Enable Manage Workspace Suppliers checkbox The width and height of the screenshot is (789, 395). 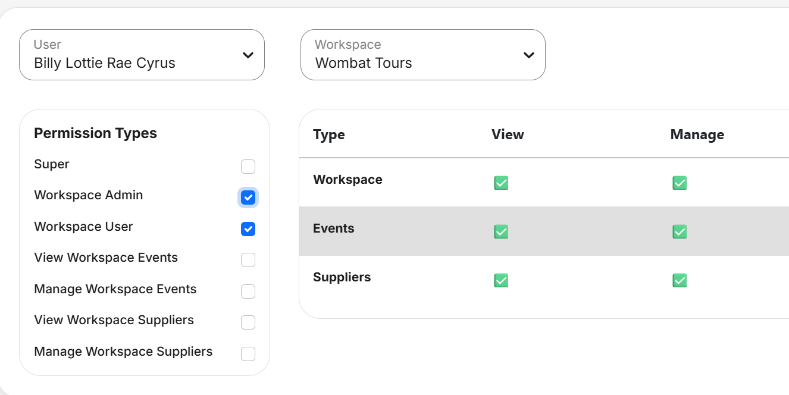coord(248,354)
